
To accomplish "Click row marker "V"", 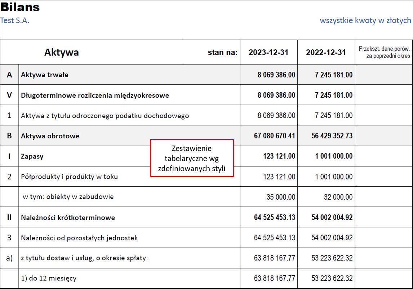I will pyautogui.click(x=9, y=95).
